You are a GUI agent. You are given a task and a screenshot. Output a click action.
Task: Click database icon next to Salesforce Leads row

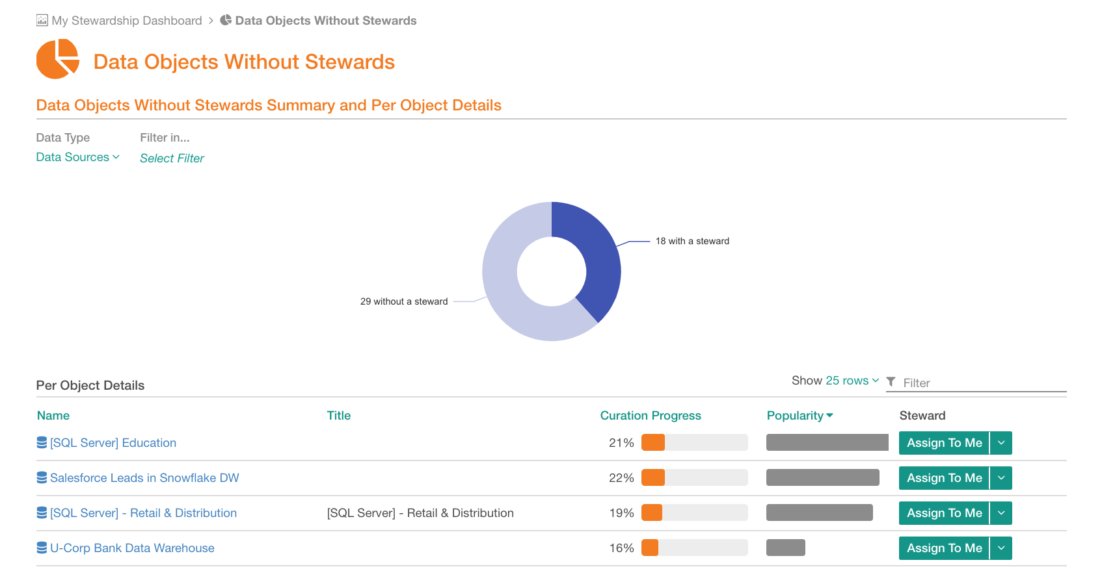[42, 477]
